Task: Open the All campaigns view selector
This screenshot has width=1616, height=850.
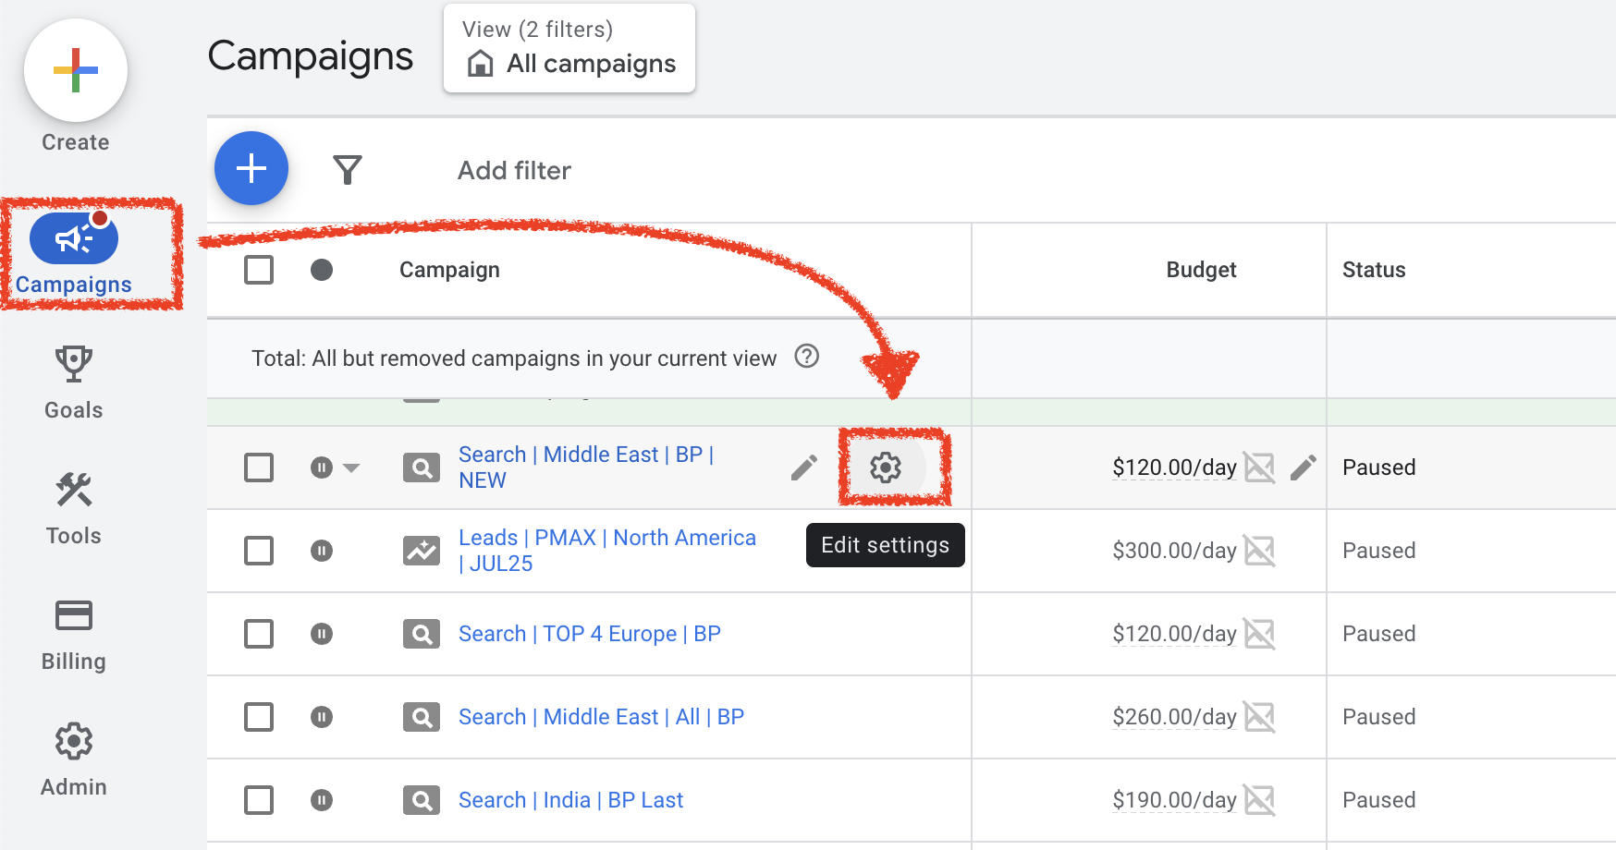Action: pyautogui.click(x=569, y=48)
